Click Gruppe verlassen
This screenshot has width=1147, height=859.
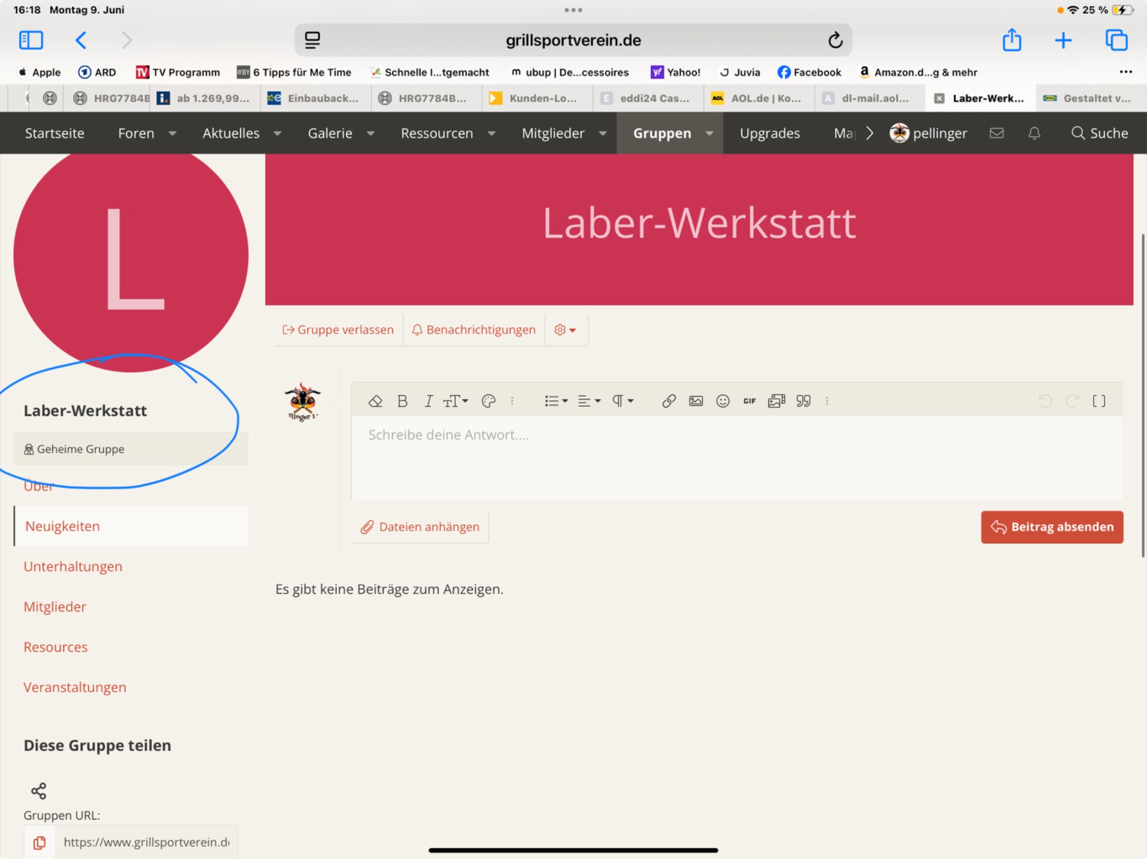tap(338, 330)
